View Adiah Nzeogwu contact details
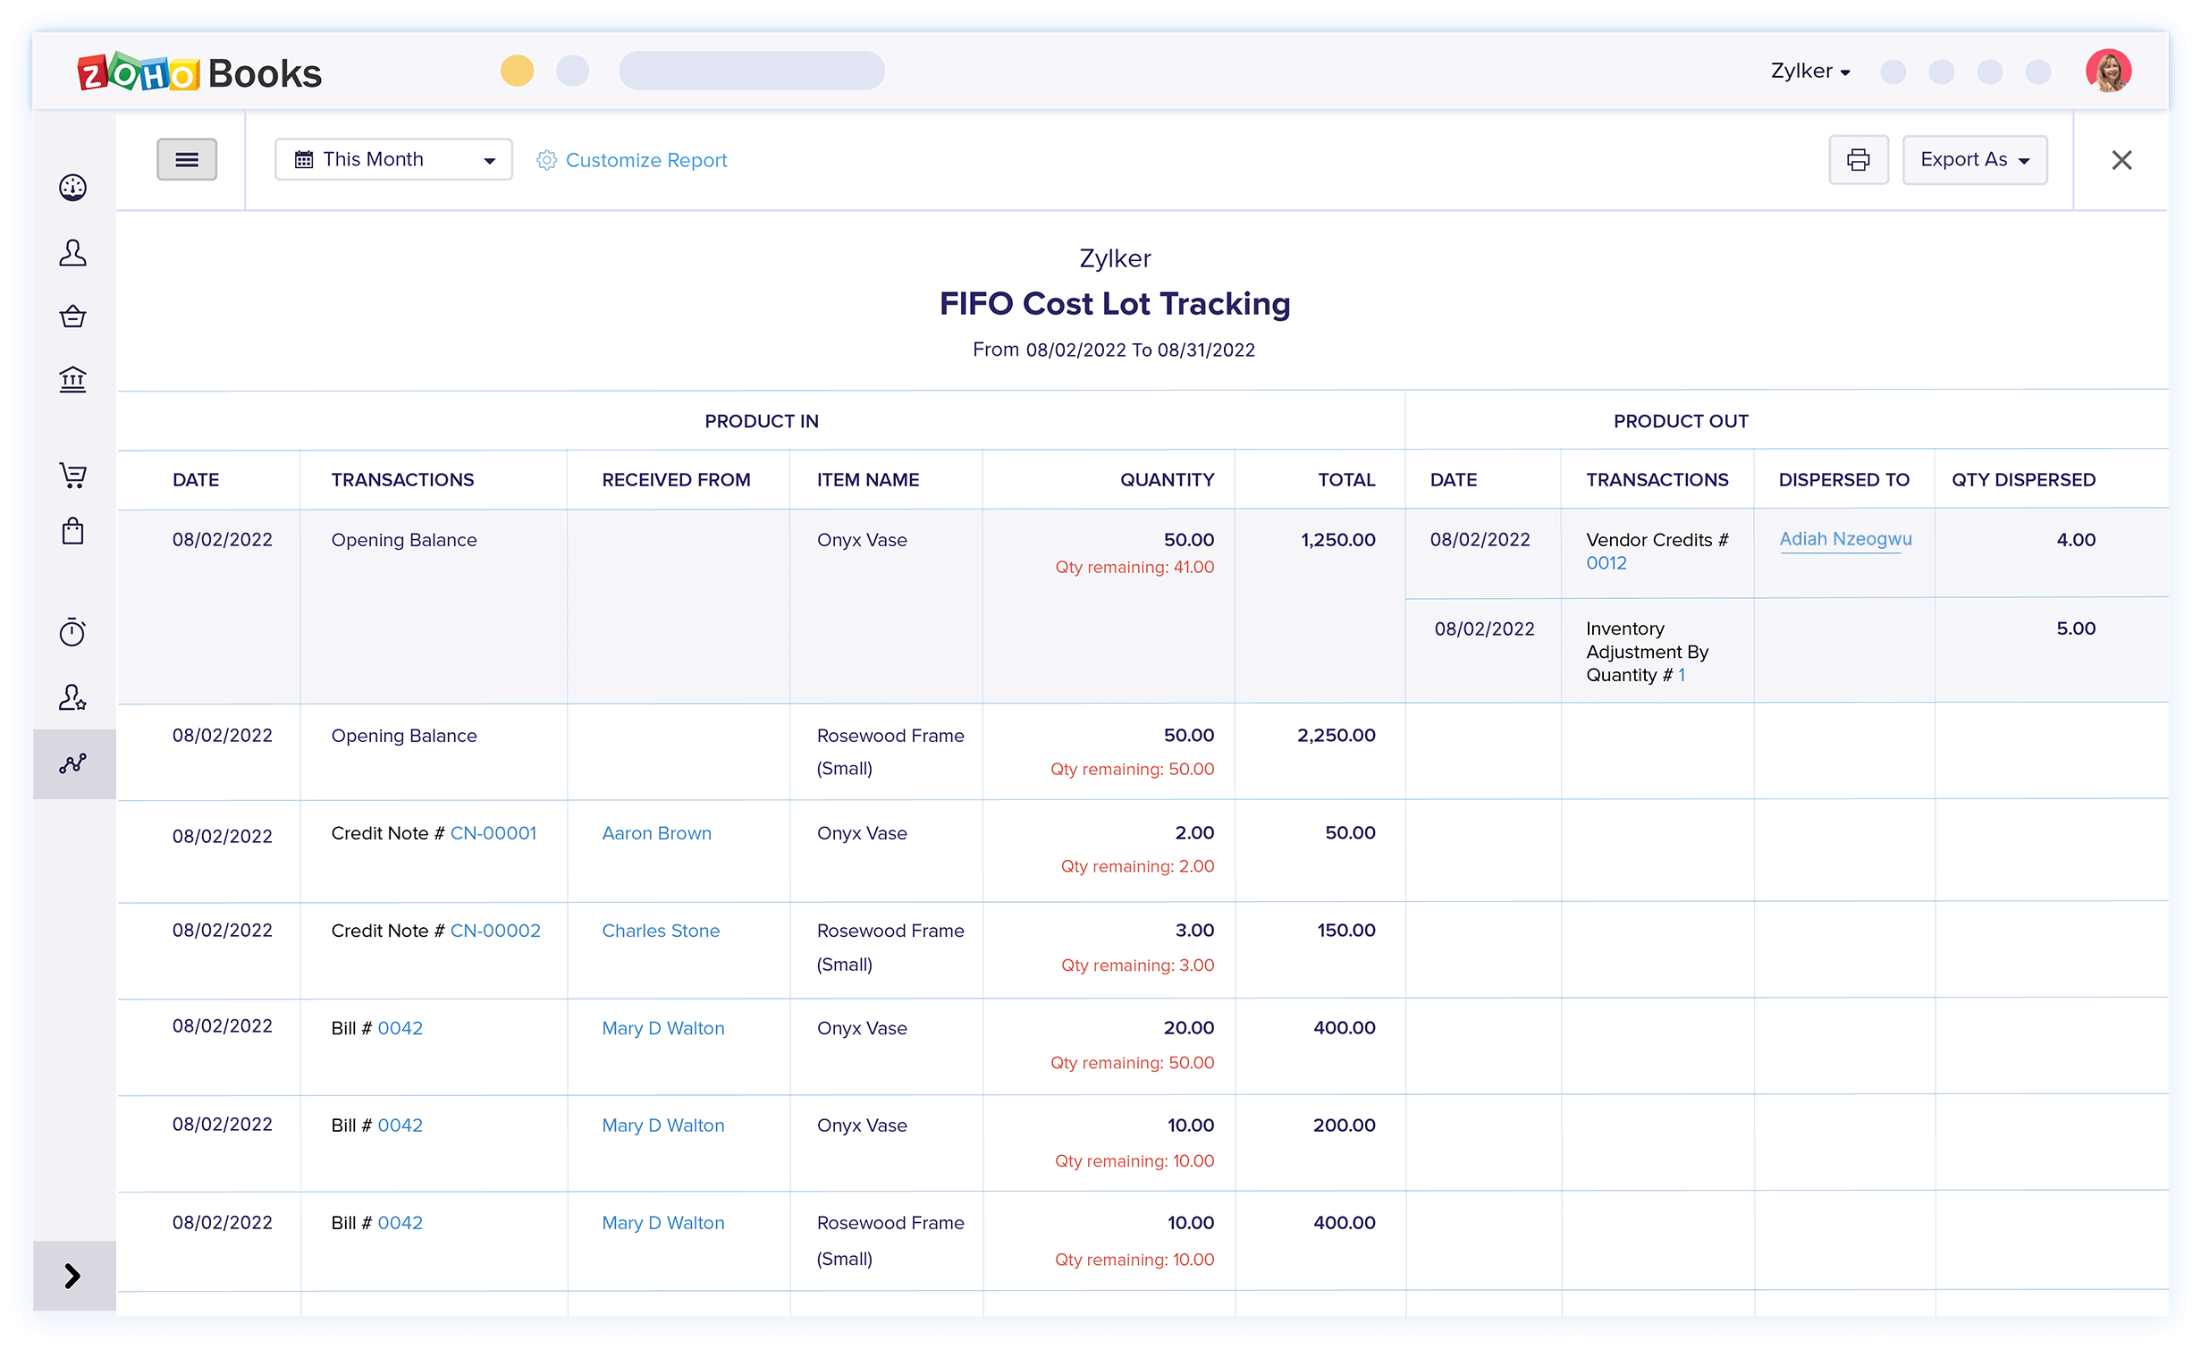 click(x=1845, y=538)
